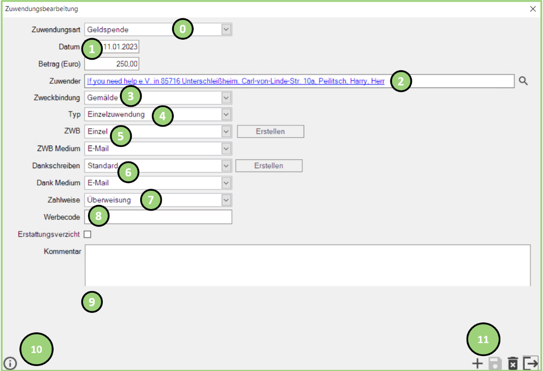Viewport: 543px width, 371px height.
Task: Click the trash can delete icon
Action: (x=513, y=364)
